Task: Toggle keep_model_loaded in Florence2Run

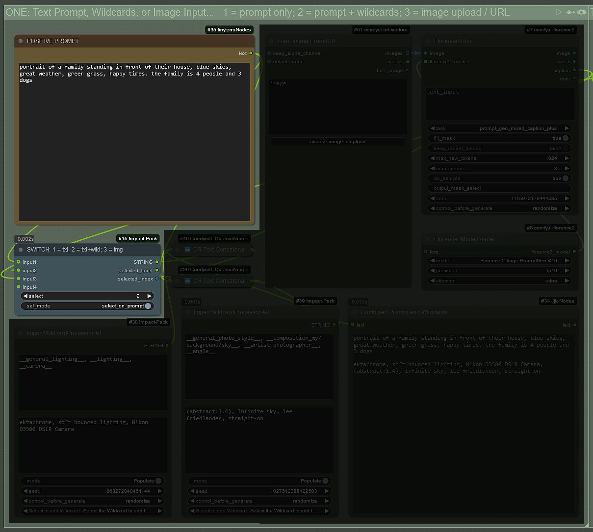Action: 566,149
